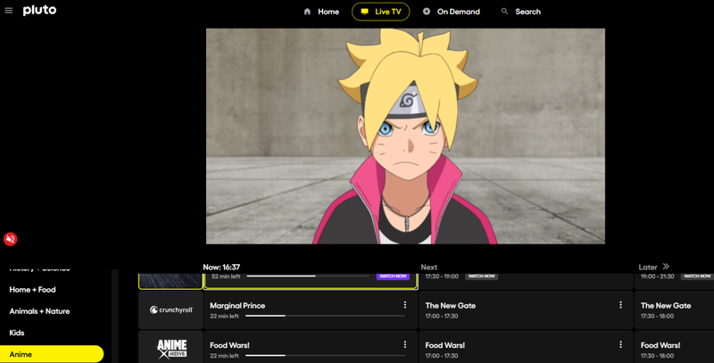
Task: Open Anime x HIDIVE channel logo
Action: [170, 348]
